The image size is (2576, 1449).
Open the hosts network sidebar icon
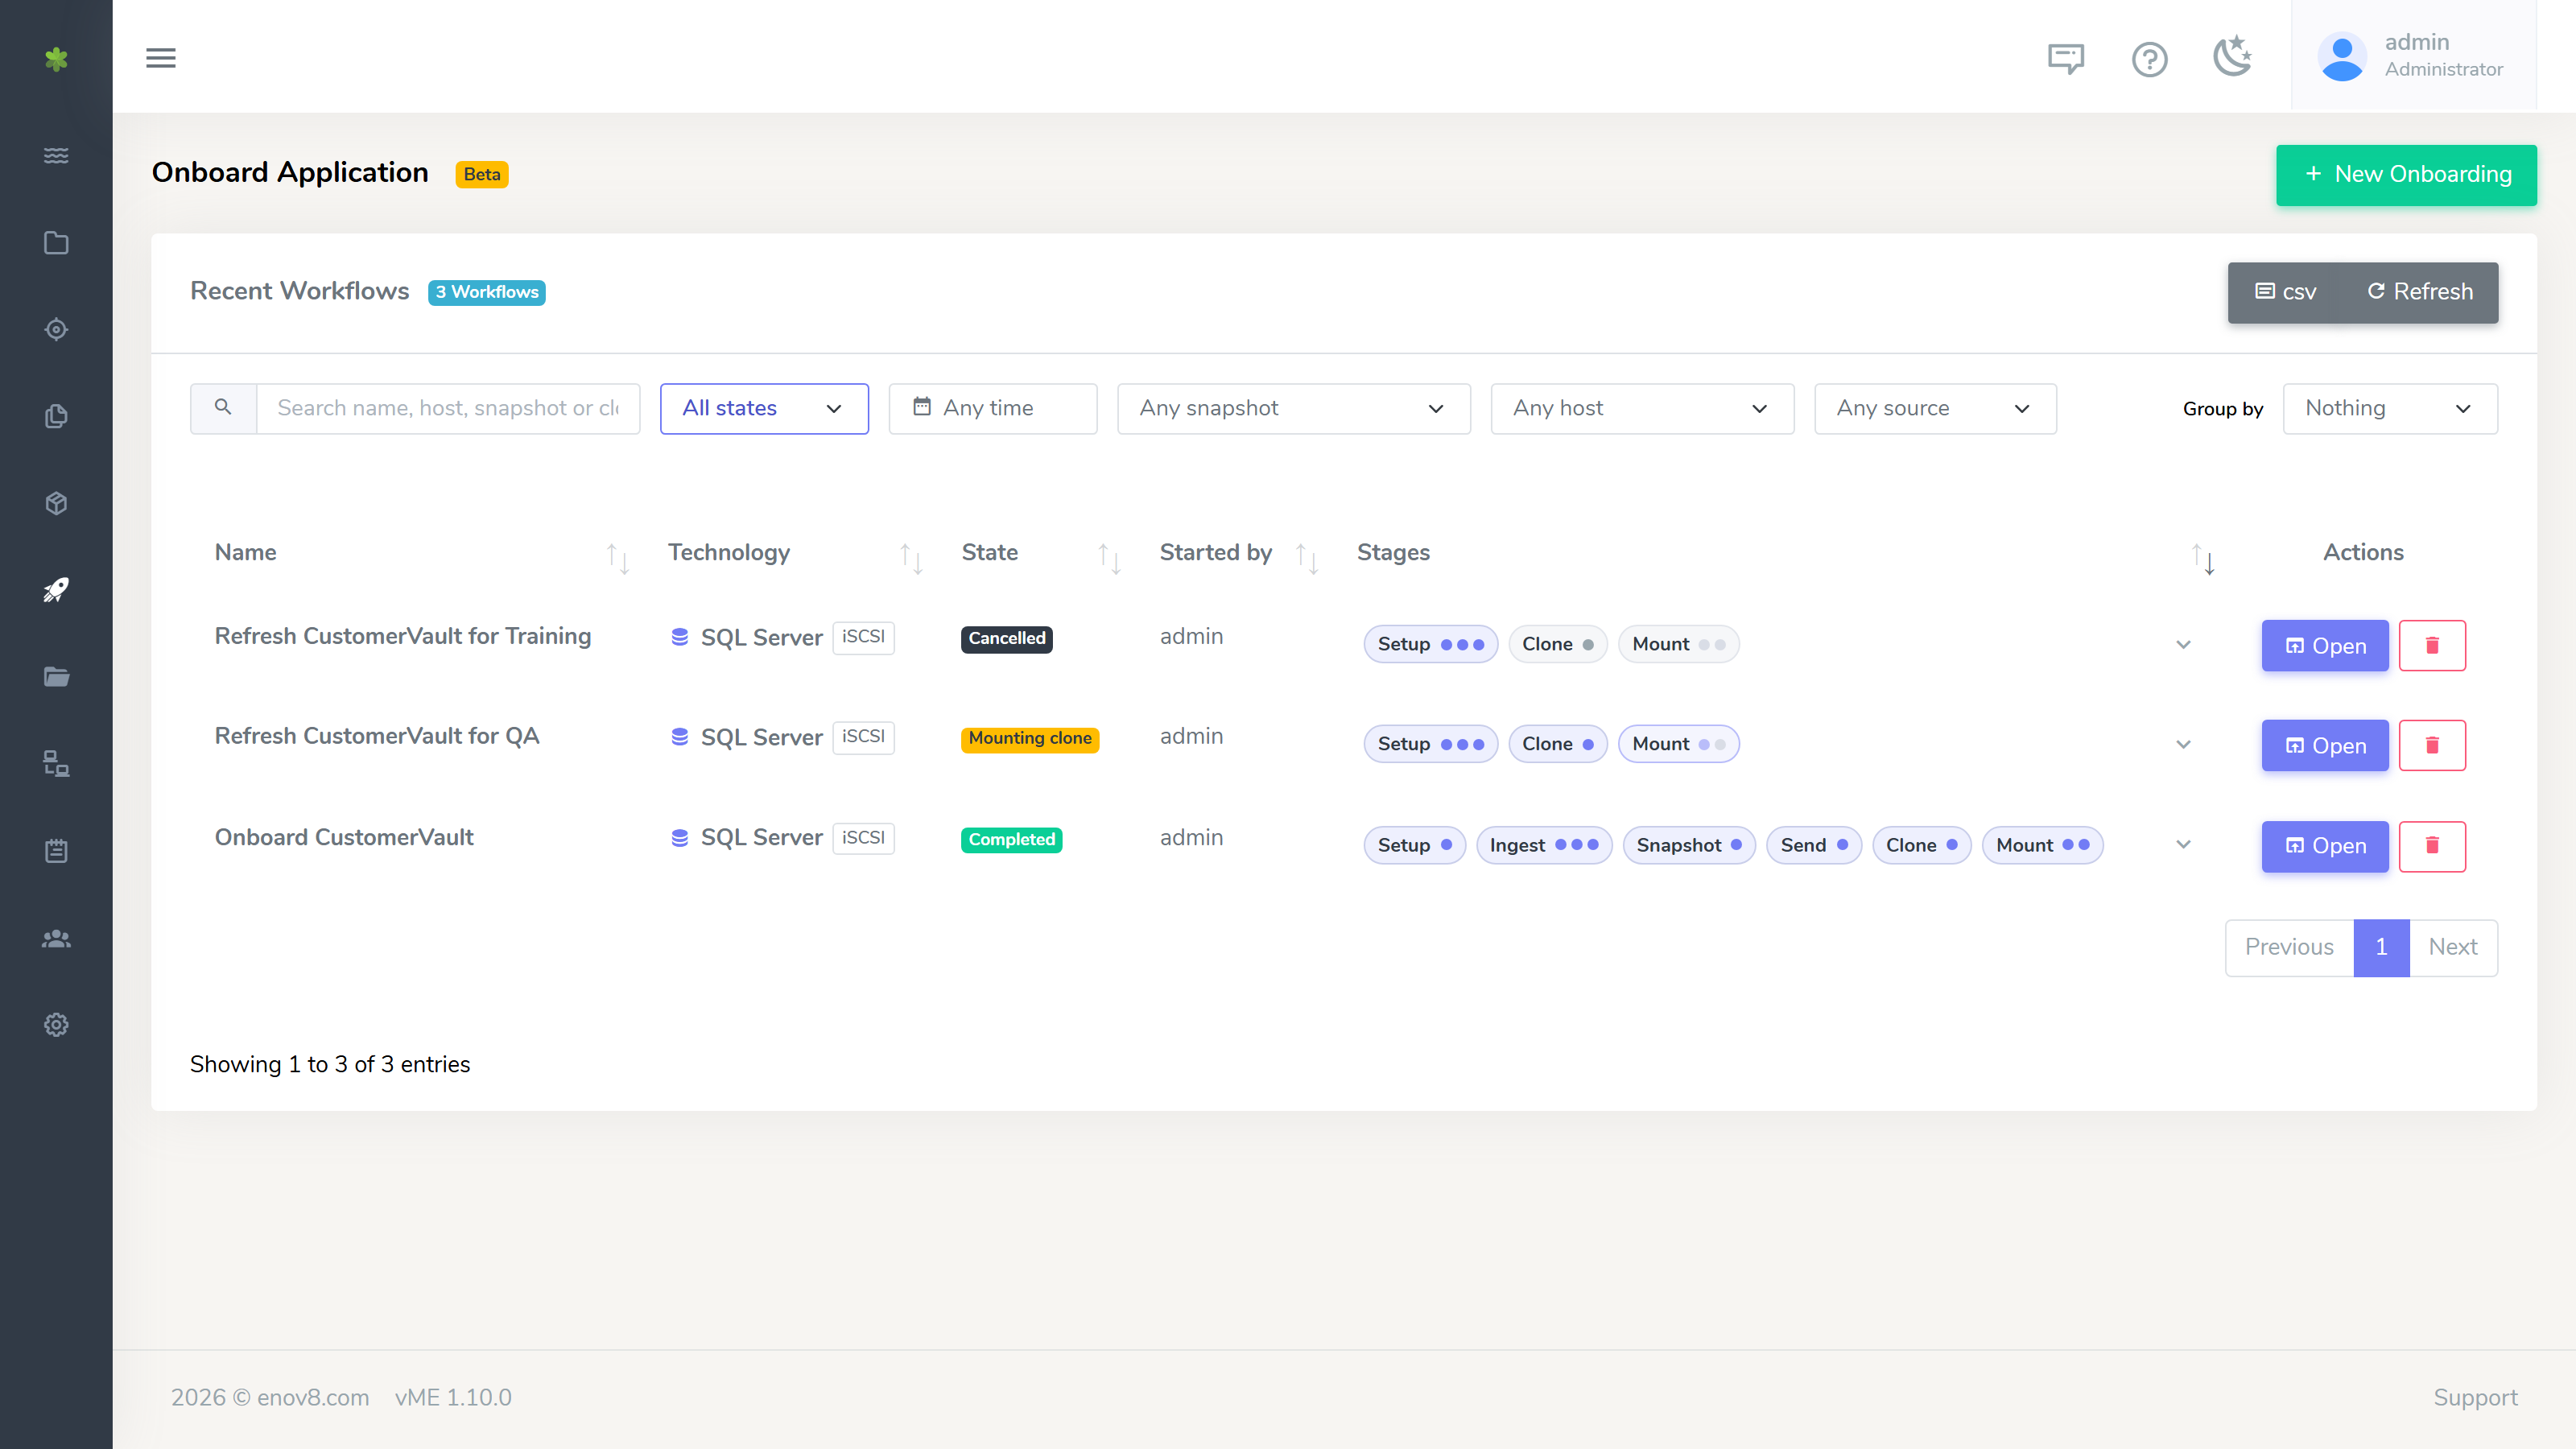point(56,764)
